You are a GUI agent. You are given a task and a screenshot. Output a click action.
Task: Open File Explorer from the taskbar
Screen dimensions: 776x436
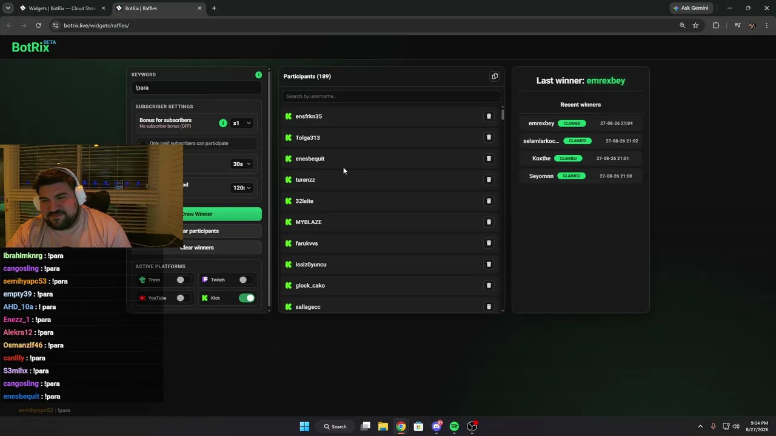tap(383, 426)
